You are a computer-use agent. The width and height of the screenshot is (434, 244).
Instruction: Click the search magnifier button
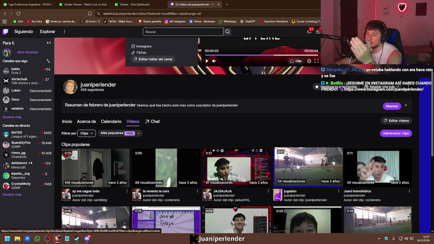(228, 32)
